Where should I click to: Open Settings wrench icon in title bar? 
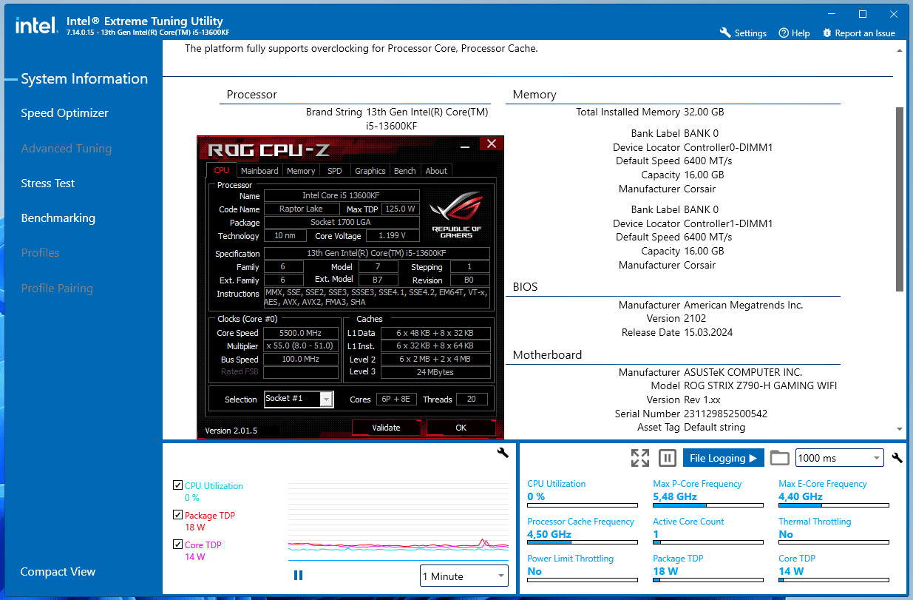pyautogui.click(x=725, y=33)
